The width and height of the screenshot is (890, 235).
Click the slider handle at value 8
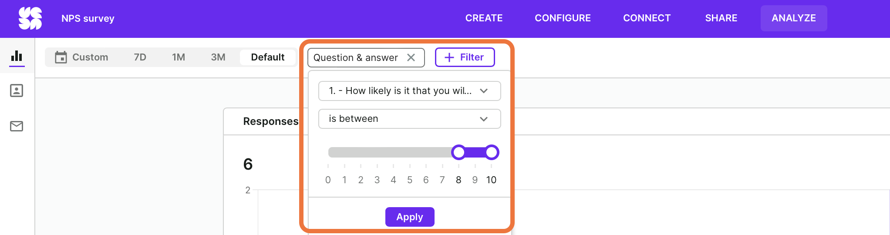[x=458, y=152]
